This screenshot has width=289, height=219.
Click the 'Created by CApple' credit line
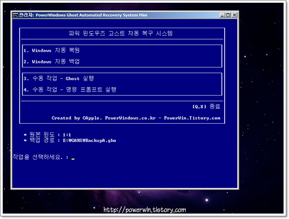(136, 118)
